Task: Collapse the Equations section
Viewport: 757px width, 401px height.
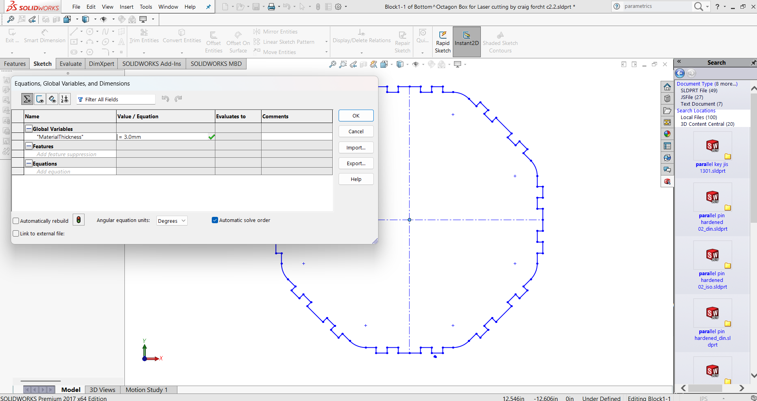Action: tap(29, 163)
